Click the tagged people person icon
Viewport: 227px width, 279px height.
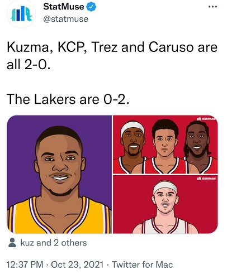tap(12, 243)
